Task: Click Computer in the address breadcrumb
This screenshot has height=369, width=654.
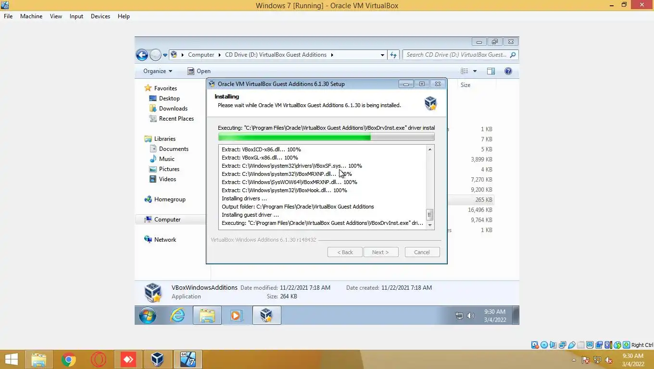Action: click(x=201, y=55)
